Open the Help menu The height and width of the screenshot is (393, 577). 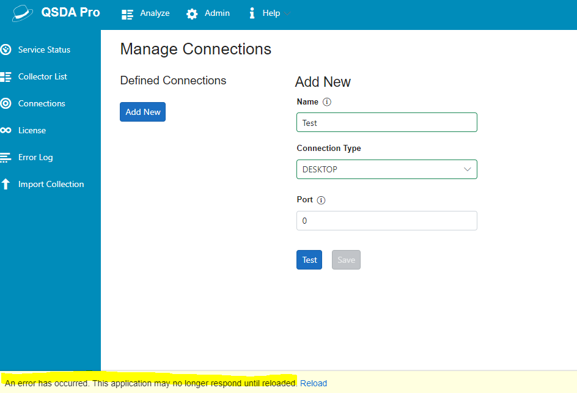(270, 13)
